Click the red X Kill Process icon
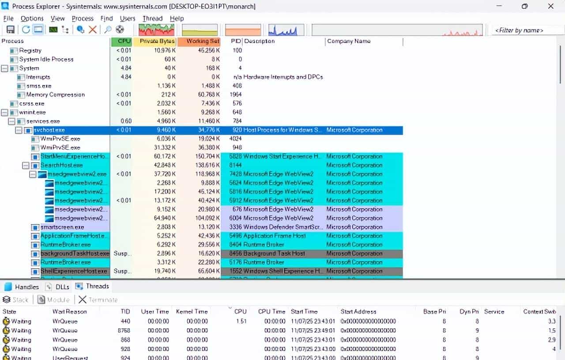 93,30
